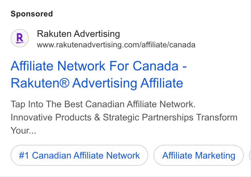Click 'Innovative Products & Strategic Partnerships' text line
The width and height of the screenshot is (251, 177).
[x=103, y=117]
